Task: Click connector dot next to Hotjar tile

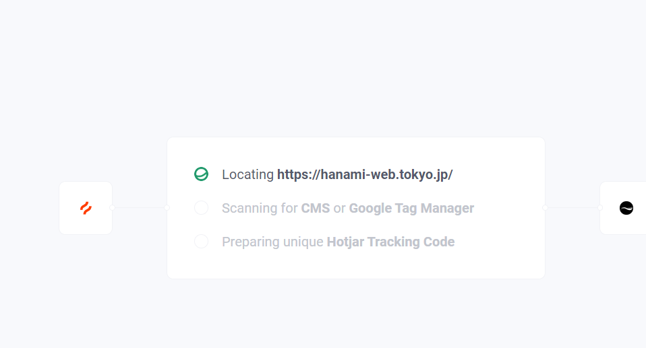Action: 113,208
